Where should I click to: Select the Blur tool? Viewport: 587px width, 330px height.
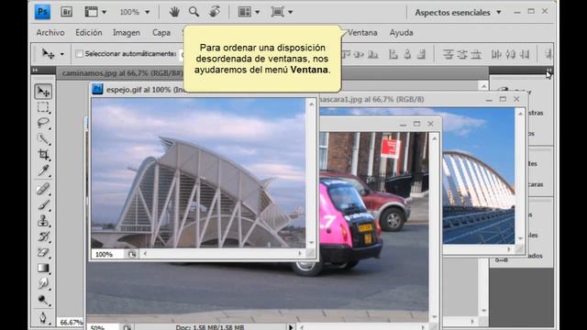(43, 284)
